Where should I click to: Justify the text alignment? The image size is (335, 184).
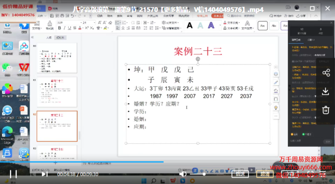tap(133, 28)
